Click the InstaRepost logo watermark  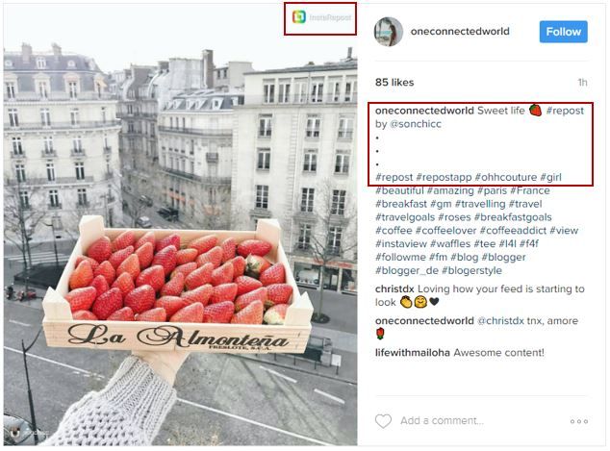(x=321, y=17)
